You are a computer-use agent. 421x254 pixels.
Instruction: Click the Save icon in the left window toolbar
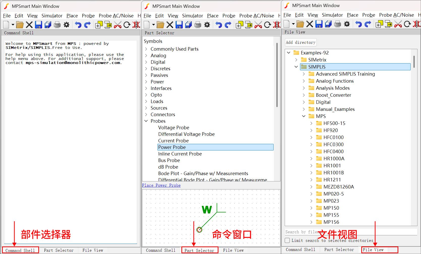coord(39,25)
